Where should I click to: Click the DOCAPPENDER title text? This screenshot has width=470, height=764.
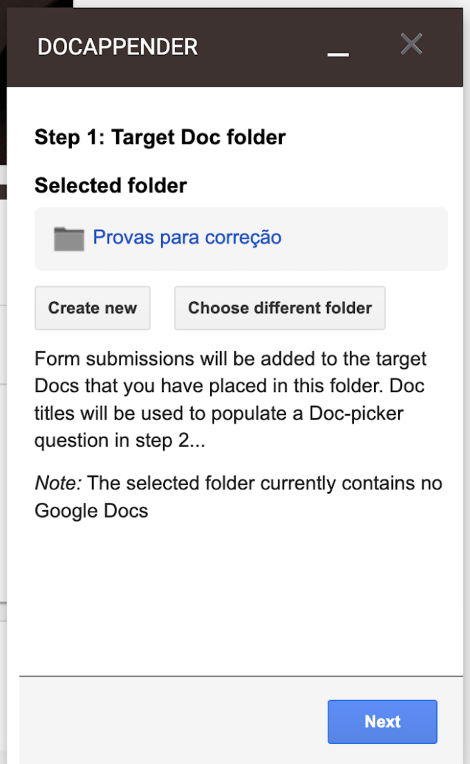[117, 46]
